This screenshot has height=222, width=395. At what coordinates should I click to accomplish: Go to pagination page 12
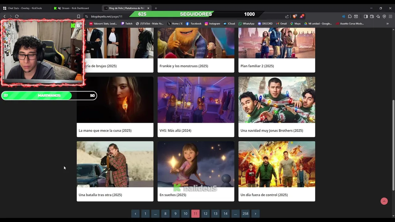click(206, 214)
